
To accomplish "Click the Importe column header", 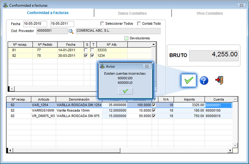I will click(189, 100).
